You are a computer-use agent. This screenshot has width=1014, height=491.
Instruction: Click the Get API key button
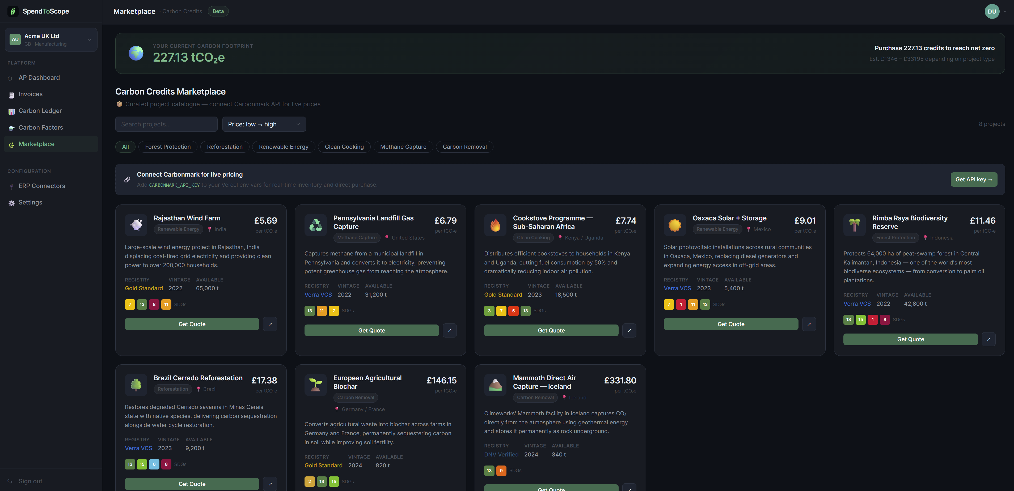click(x=974, y=180)
